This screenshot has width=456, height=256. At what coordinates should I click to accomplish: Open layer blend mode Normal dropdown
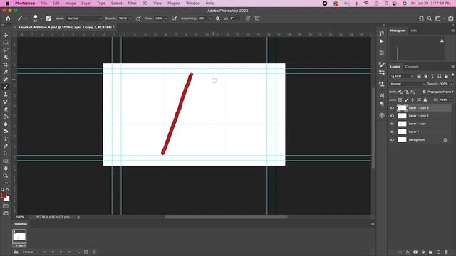[x=407, y=84]
